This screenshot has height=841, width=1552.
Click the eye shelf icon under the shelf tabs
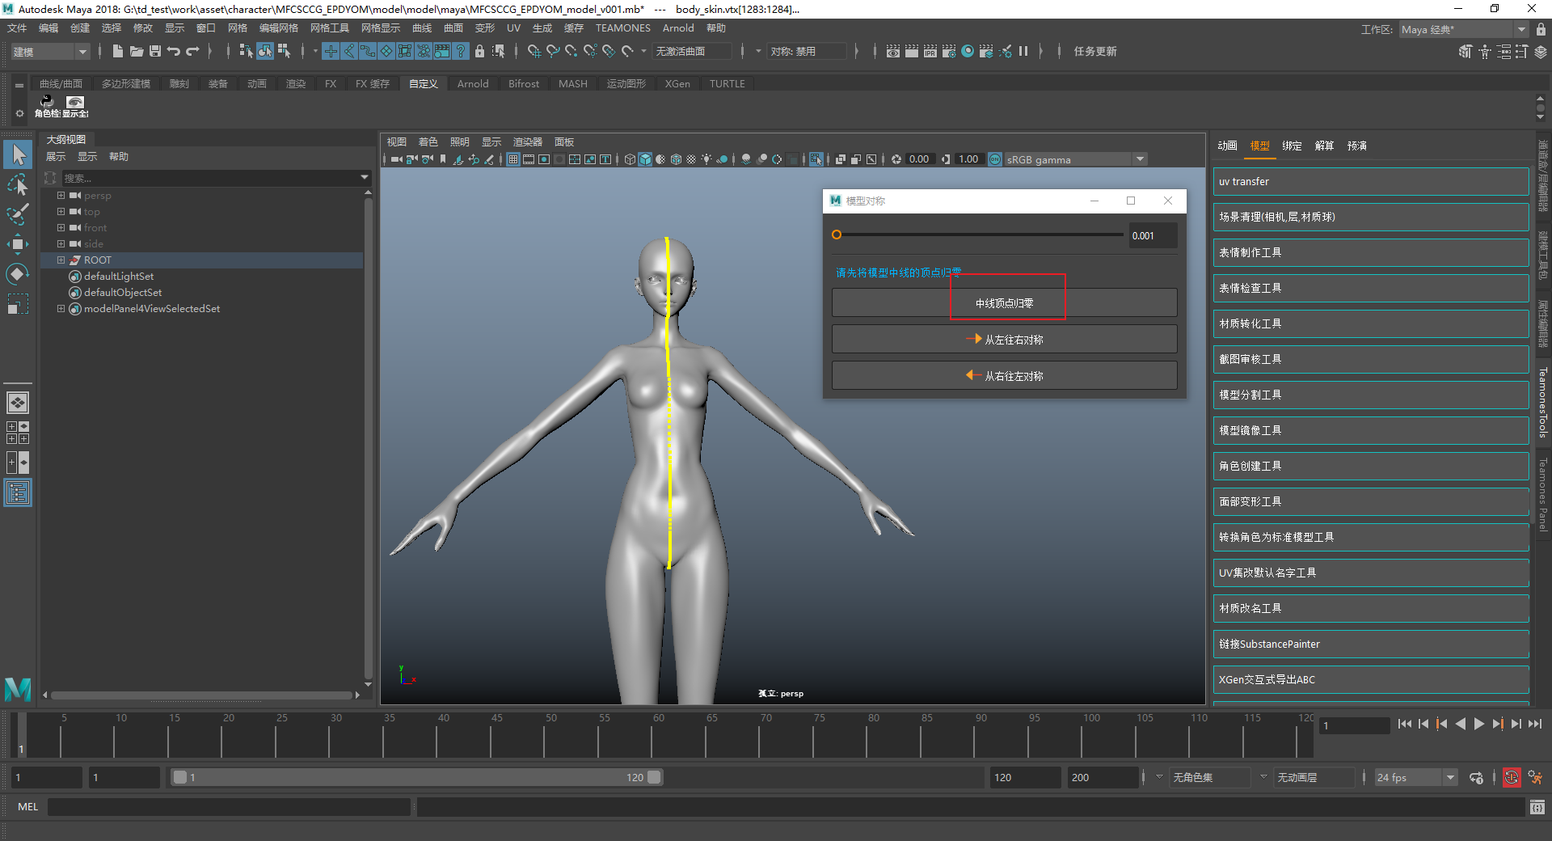[75, 102]
